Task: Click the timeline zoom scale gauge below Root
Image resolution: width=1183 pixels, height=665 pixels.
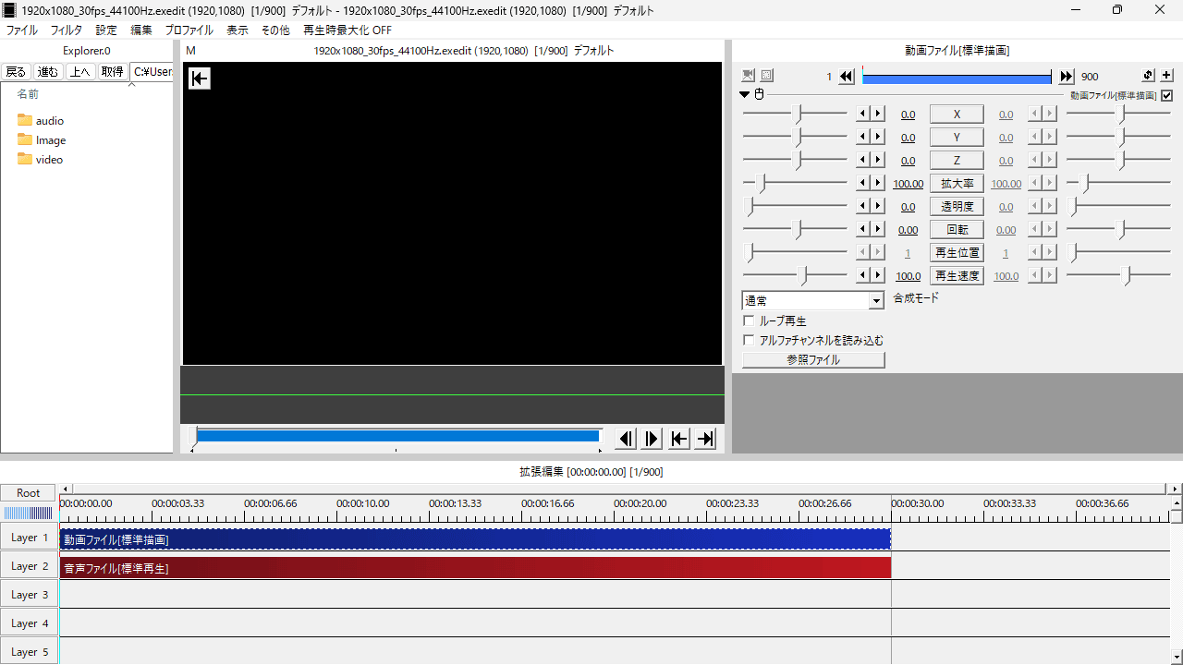Action: [29, 513]
